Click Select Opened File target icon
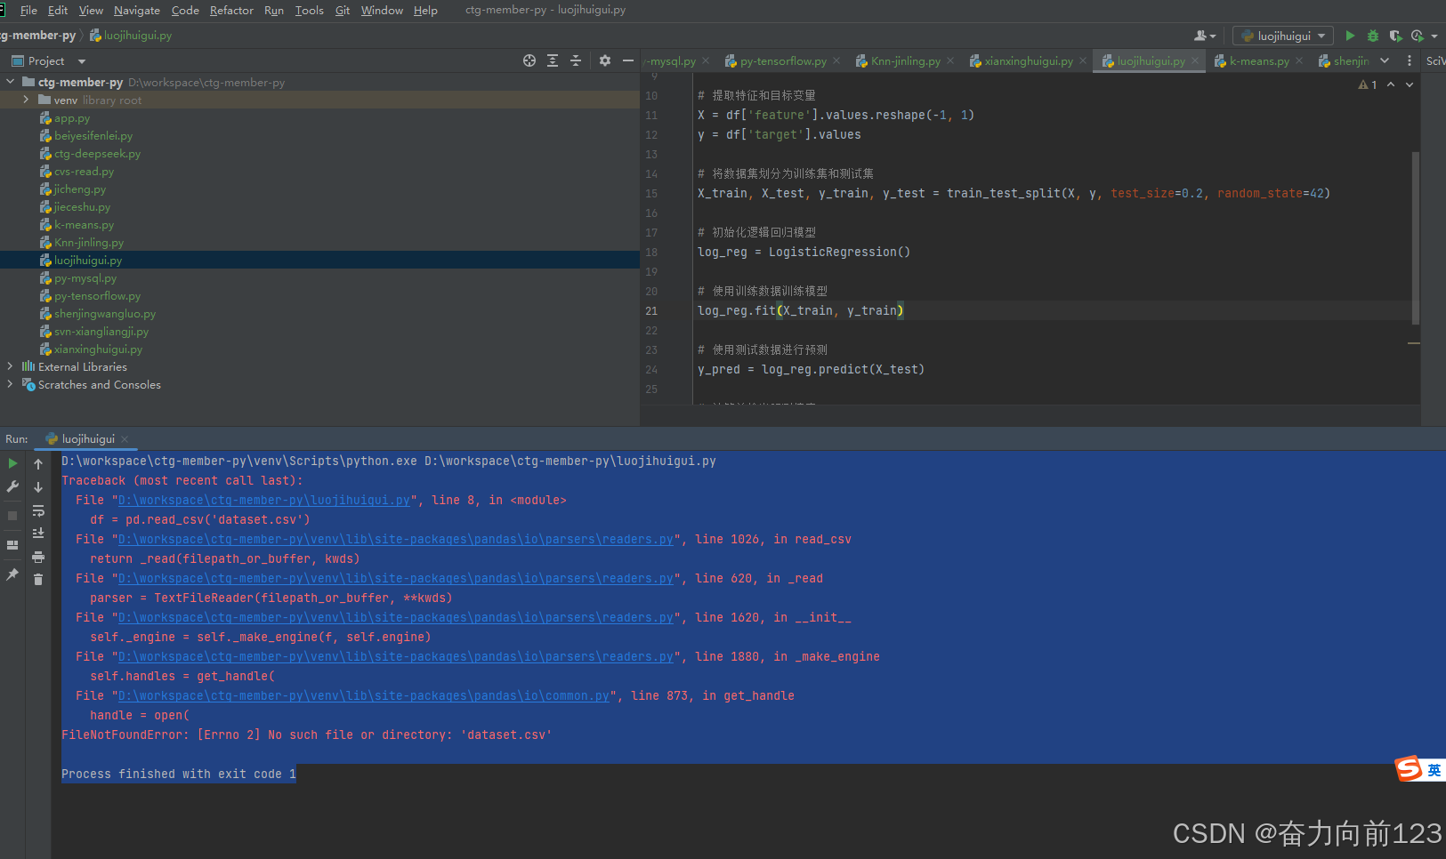This screenshot has width=1446, height=859. click(529, 60)
